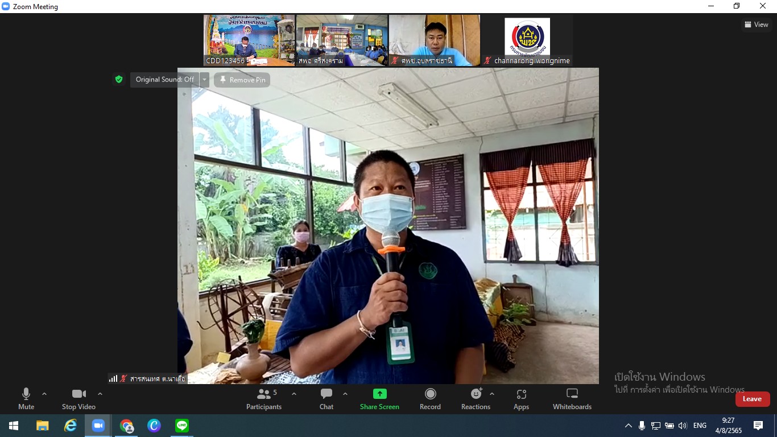Open the Original Sound dropdown arrow
777x437 pixels.
point(204,80)
